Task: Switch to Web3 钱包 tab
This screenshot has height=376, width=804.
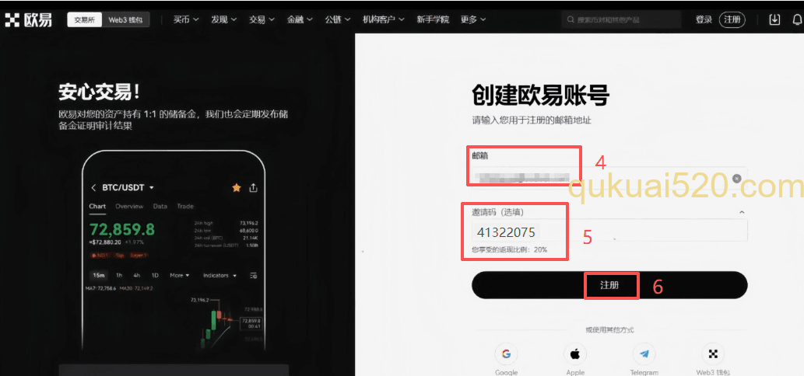Action: (x=125, y=20)
